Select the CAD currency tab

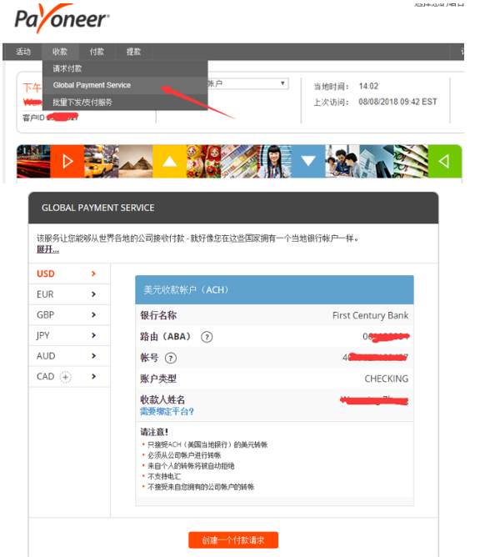69,377
